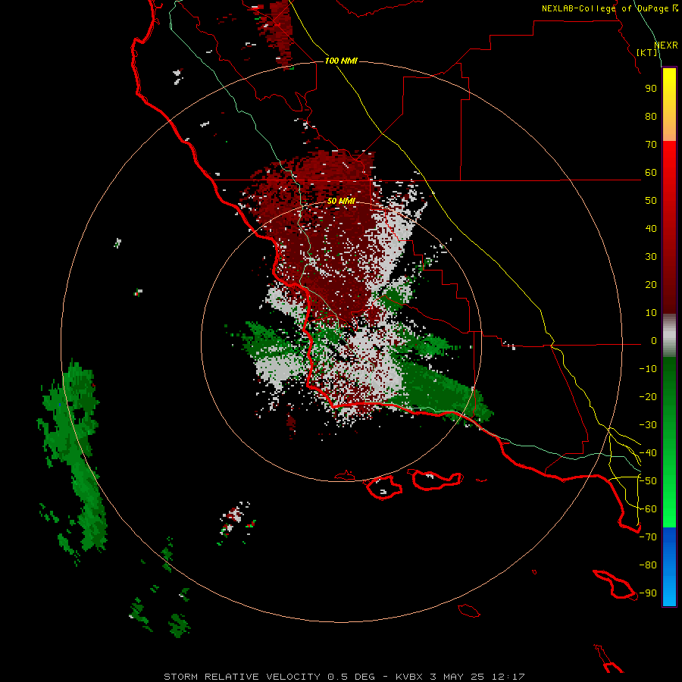
Task: Click the '[KT]' units label
Action: point(647,52)
